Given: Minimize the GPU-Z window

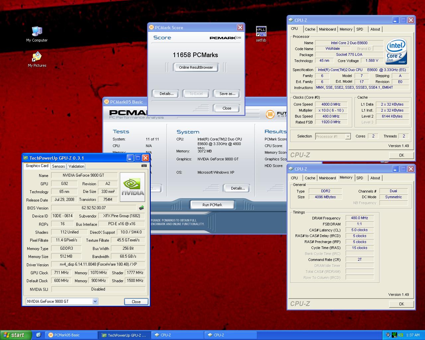Looking at the screenshot, I should point(130,158).
